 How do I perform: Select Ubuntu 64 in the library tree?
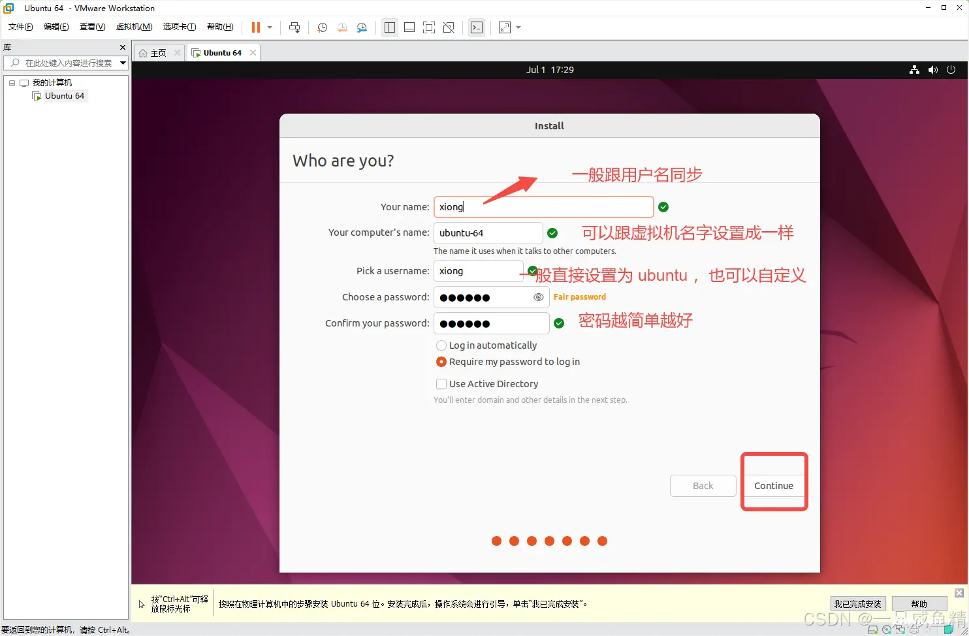65,96
